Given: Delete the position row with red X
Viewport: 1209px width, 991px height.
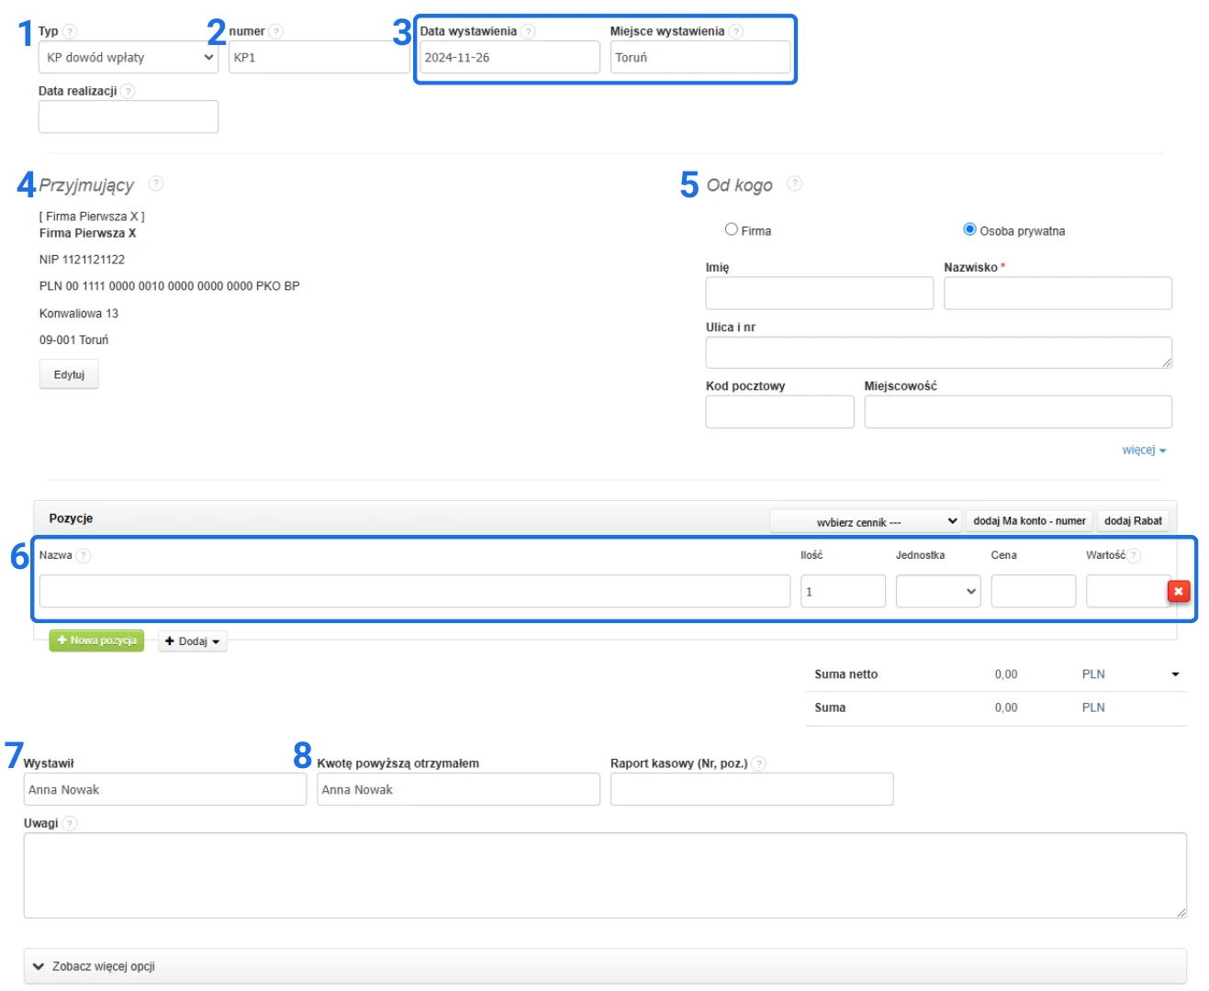Looking at the screenshot, I should coord(1178,592).
